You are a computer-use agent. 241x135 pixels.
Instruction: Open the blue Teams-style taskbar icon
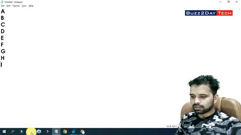[73, 132]
